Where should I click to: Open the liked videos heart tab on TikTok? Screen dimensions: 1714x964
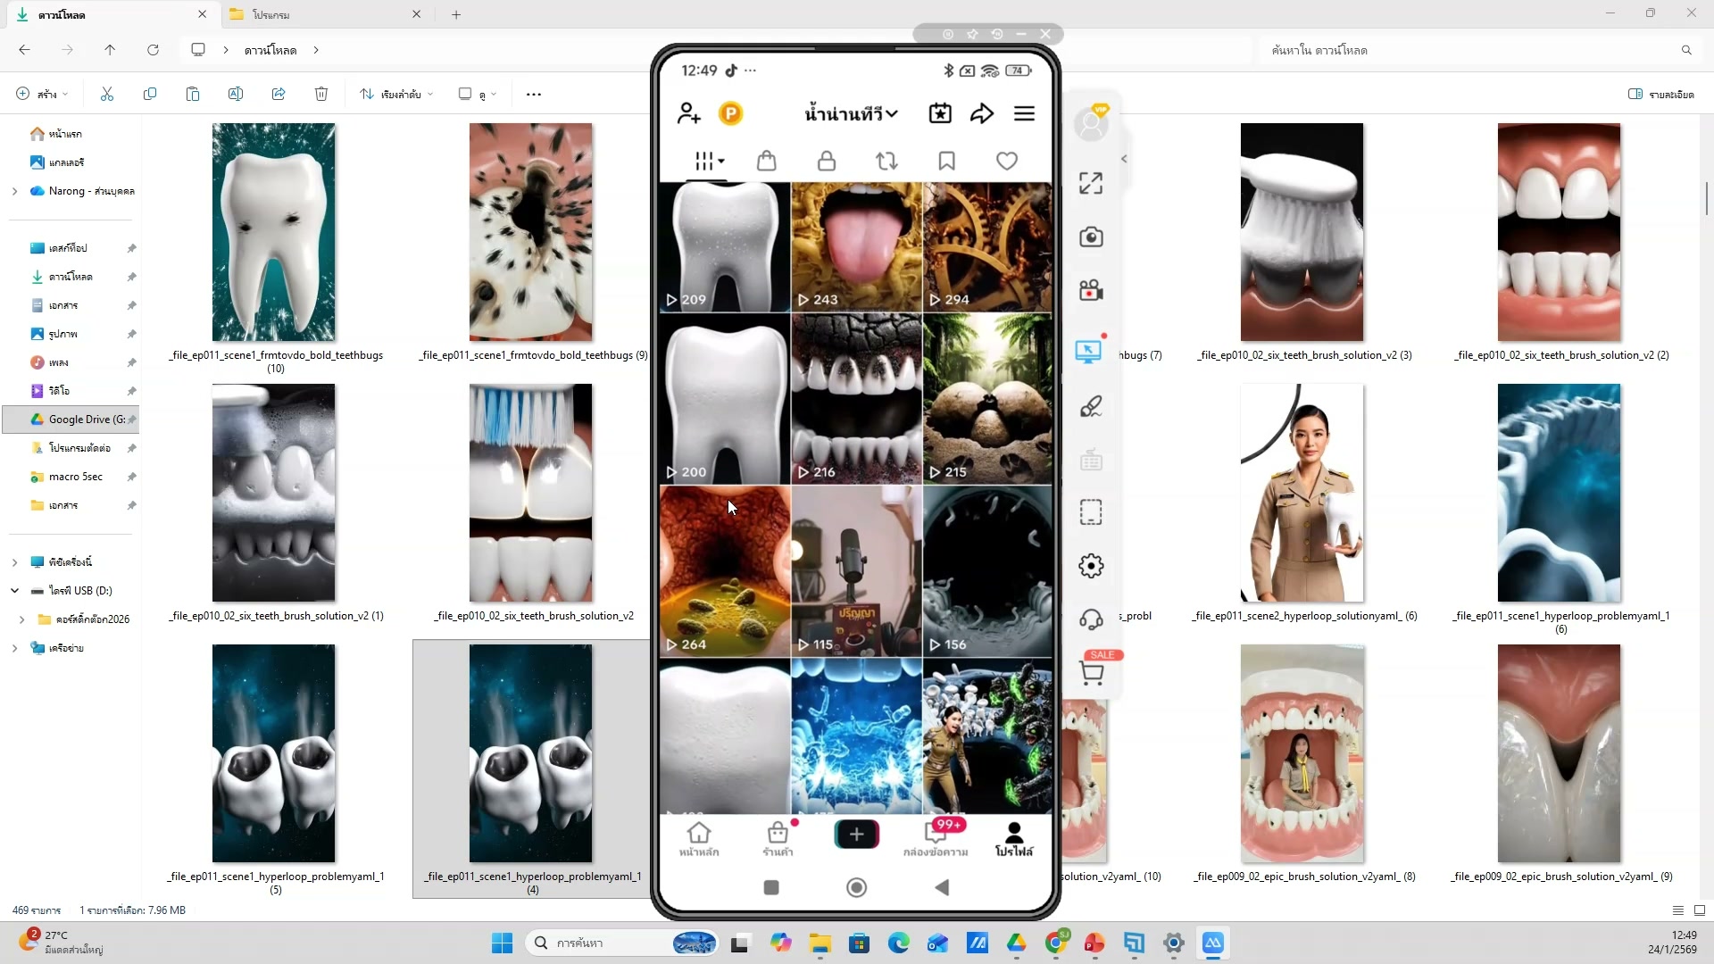pyautogui.click(x=1006, y=161)
